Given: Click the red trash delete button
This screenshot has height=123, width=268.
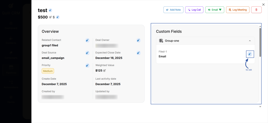Looking at the screenshot, I should [256, 10].
